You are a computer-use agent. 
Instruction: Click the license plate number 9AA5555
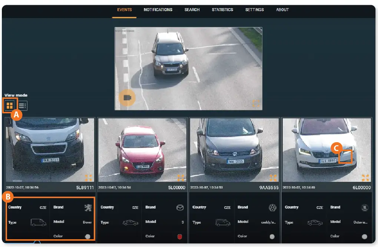(269, 188)
